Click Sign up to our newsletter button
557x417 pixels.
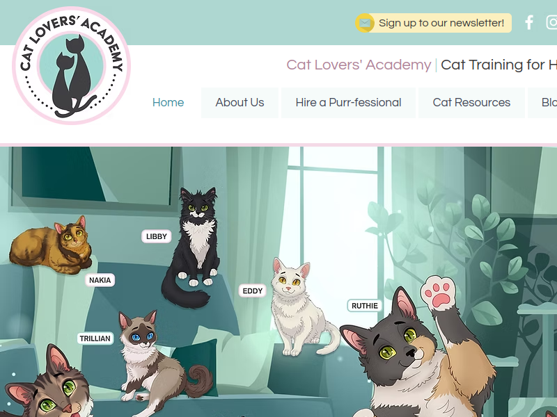[433, 23]
